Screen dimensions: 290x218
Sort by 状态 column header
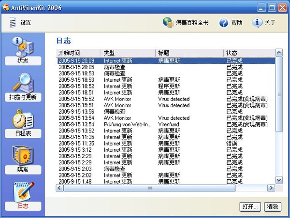tap(249, 53)
